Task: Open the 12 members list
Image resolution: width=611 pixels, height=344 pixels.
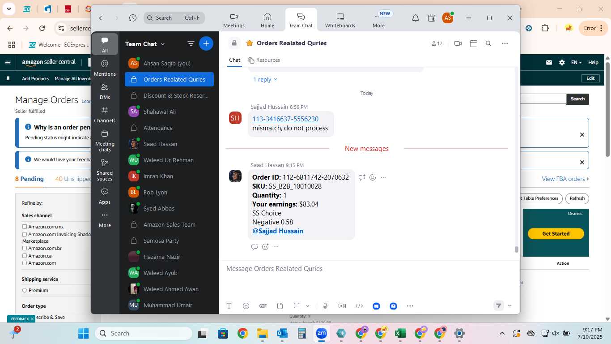Action: pyautogui.click(x=437, y=43)
